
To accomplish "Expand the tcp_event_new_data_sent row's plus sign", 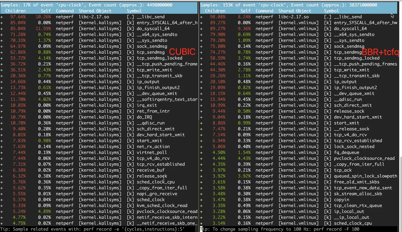I will coord(201,188).
